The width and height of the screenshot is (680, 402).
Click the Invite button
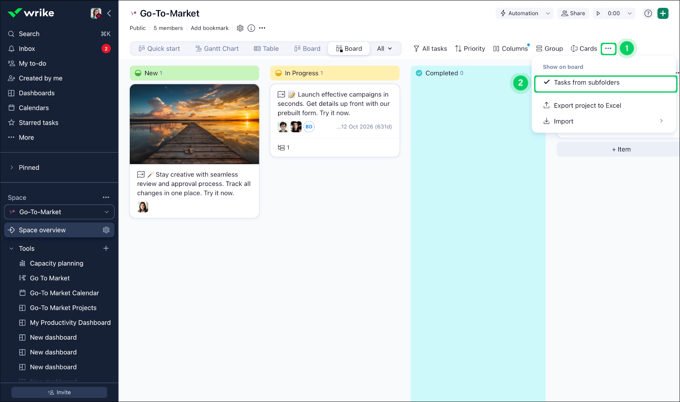coord(59,392)
